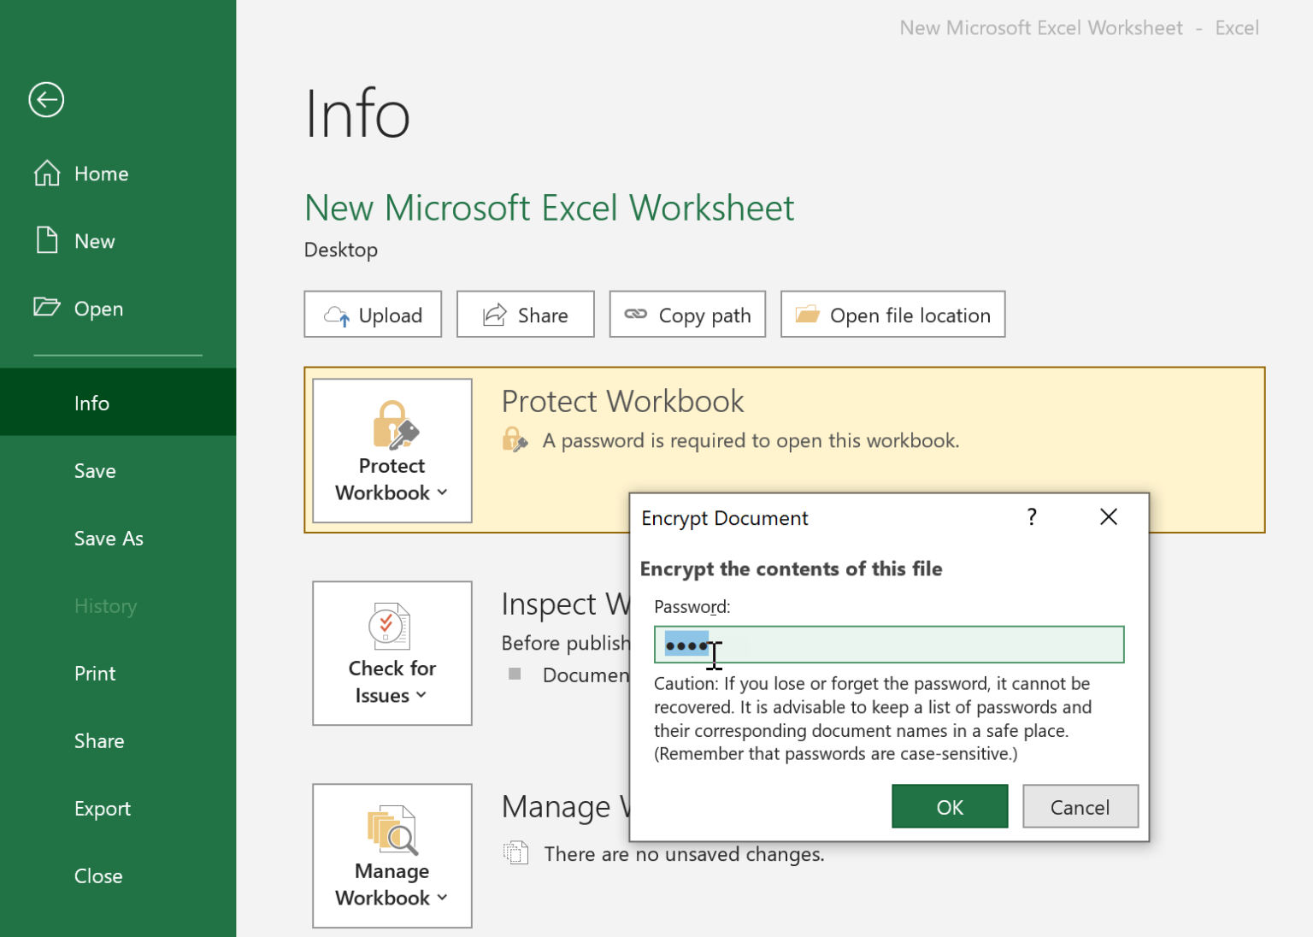
Task: Expand the Protect Workbook dropdown
Action: point(443,492)
